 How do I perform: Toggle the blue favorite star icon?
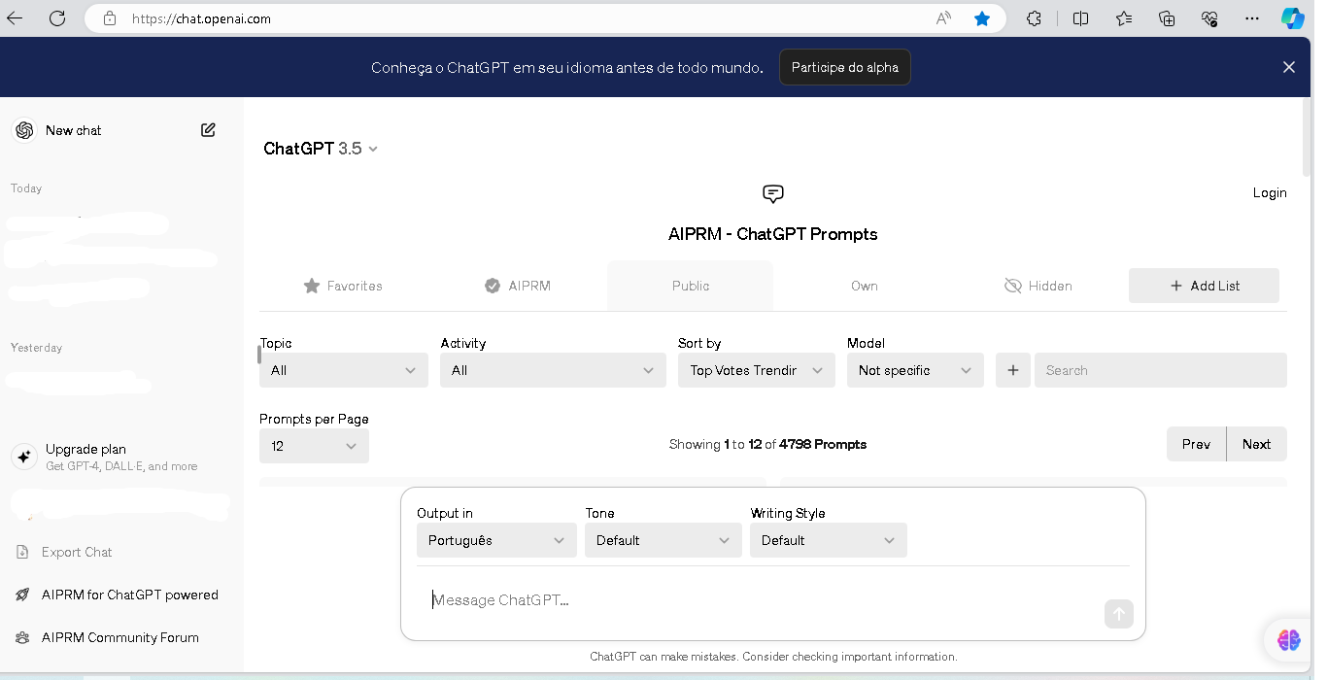982,18
